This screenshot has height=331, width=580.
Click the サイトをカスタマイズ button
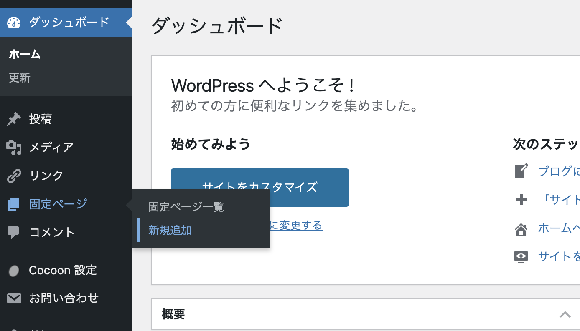pyautogui.click(x=260, y=187)
